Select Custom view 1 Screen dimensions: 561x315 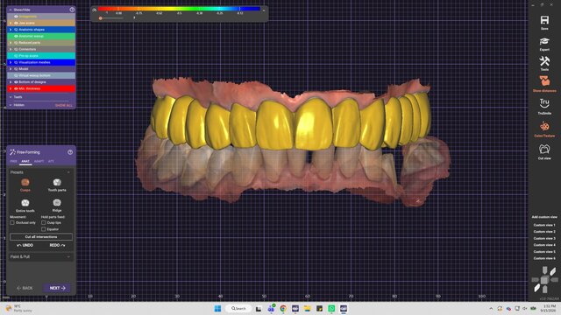click(x=544, y=225)
